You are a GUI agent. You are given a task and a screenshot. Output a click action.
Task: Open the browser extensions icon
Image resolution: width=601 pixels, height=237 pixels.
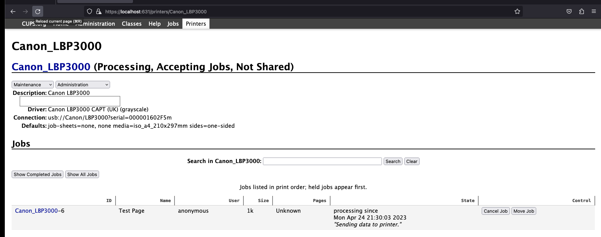click(x=581, y=12)
